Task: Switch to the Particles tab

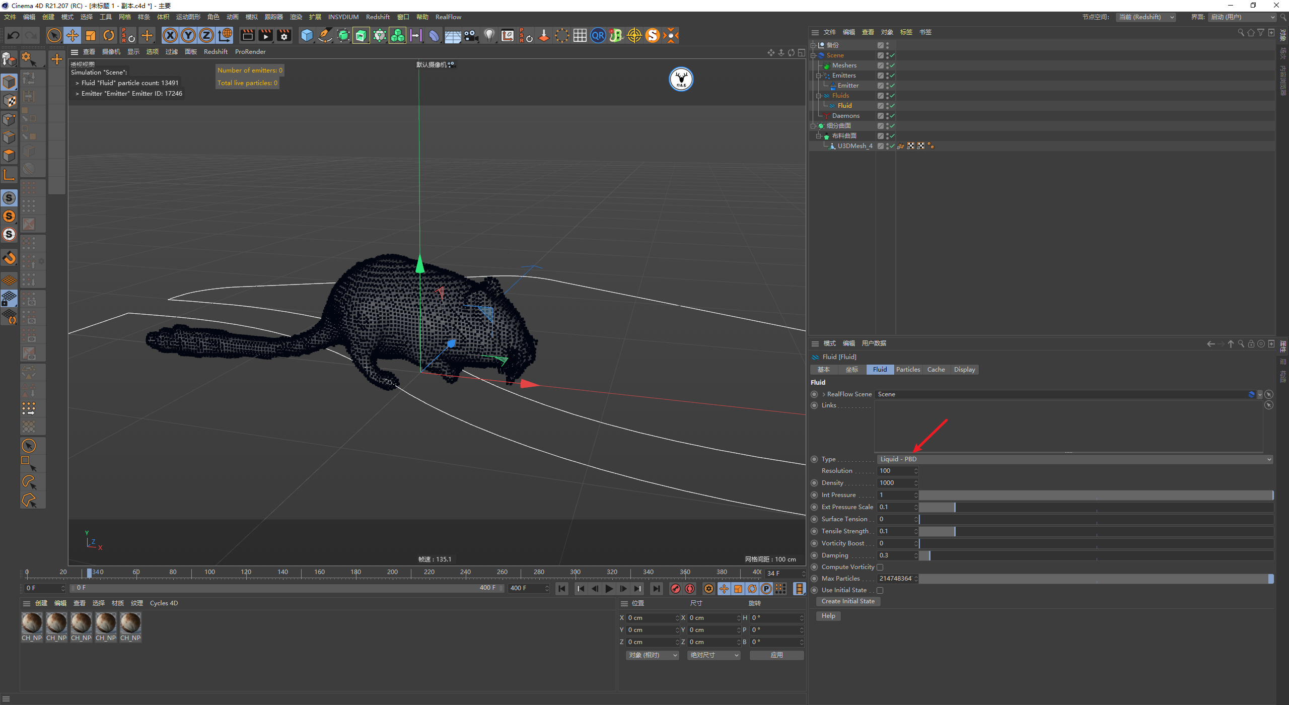Action: click(908, 370)
